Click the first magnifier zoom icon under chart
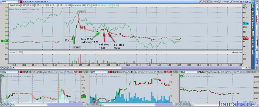The image size is (259, 107). (5, 68)
